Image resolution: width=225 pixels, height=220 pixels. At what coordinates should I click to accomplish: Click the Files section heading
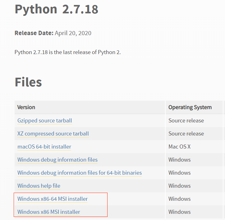click(x=28, y=82)
